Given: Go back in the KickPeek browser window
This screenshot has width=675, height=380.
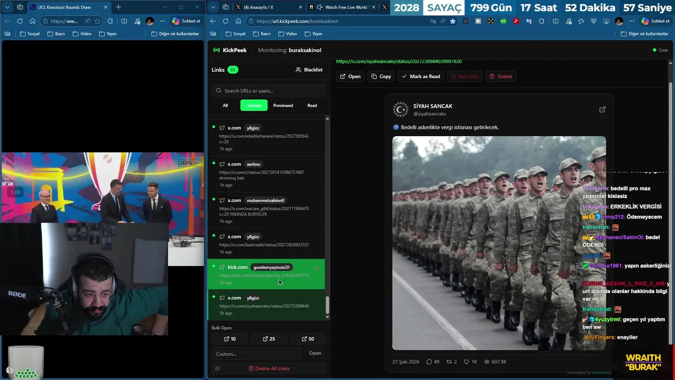Looking at the screenshot, I should 213,21.
